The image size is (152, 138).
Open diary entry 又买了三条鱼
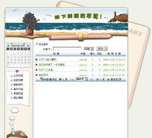pyautogui.click(x=46, y=70)
